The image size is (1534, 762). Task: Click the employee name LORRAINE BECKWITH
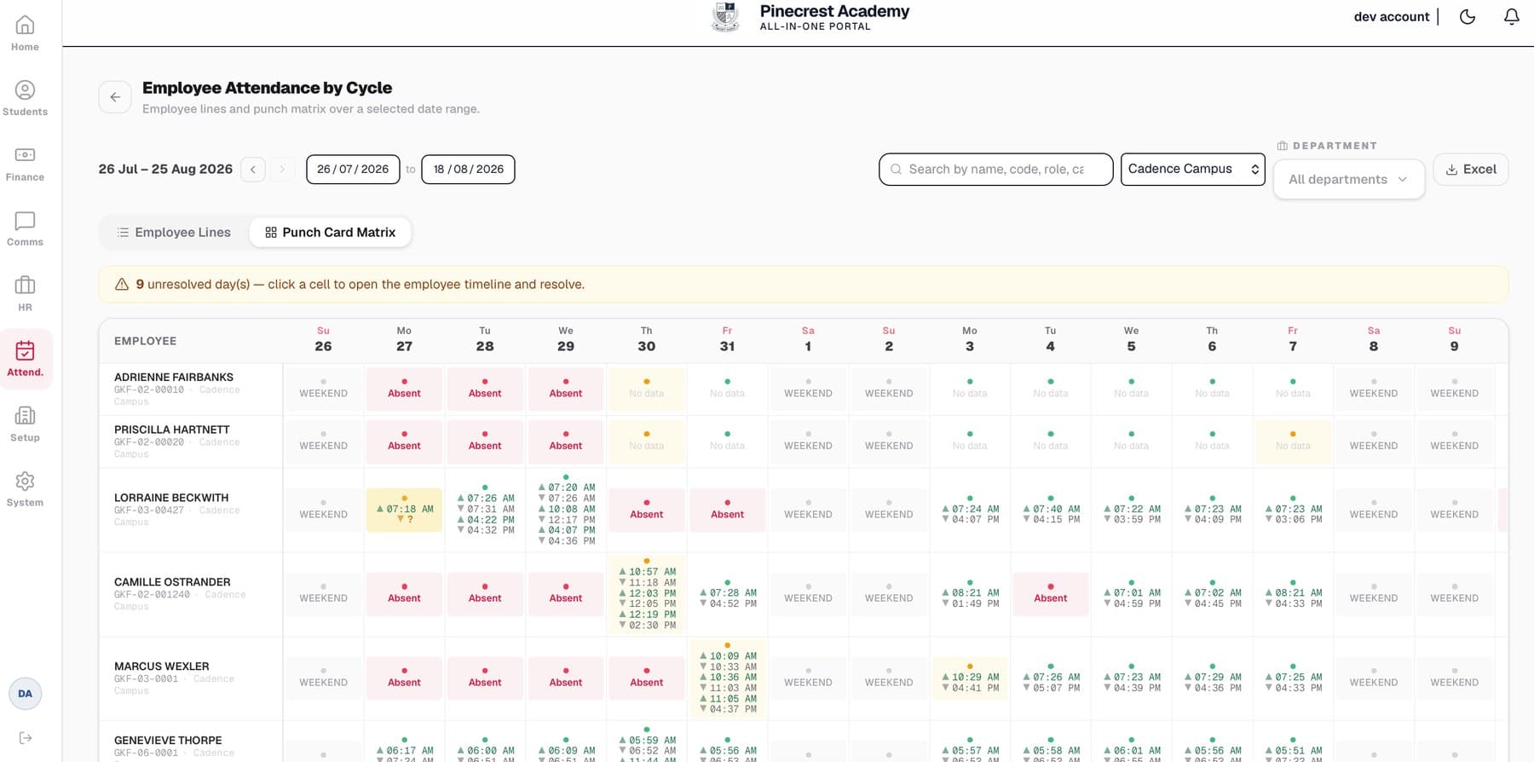tap(171, 498)
